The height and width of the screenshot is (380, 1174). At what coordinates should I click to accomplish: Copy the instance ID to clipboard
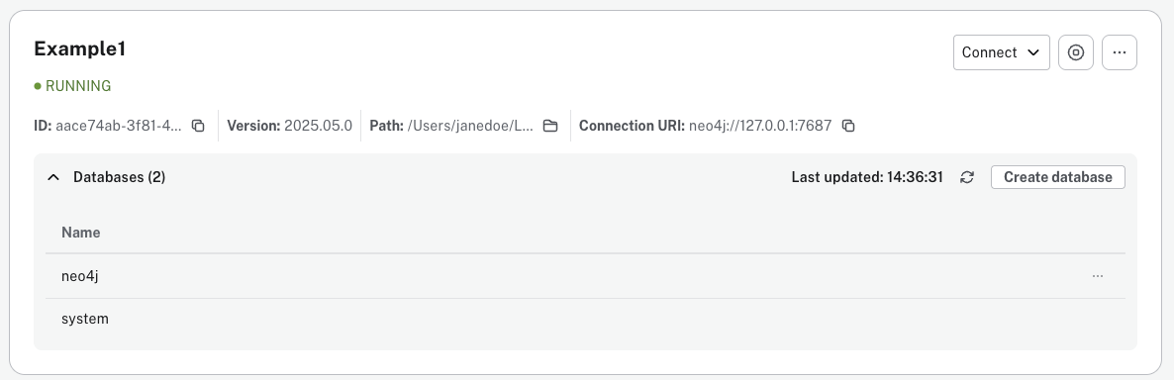(x=198, y=126)
